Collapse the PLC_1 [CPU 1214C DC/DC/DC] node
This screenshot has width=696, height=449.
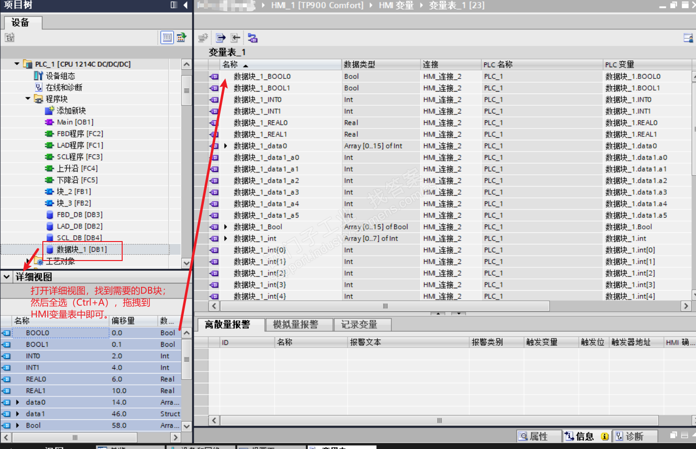[17, 64]
